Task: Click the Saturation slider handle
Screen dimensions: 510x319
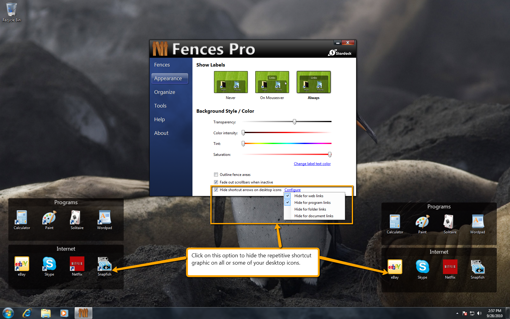Action: coord(330,154)
